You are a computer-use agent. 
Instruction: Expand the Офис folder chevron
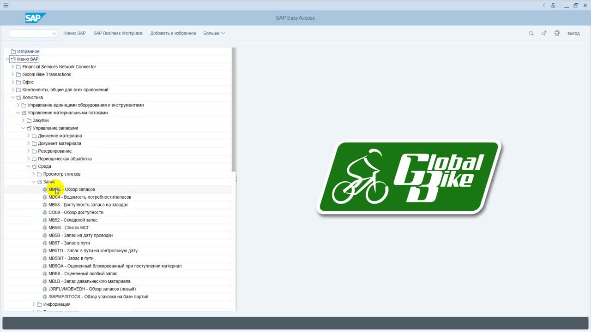click(12, 82)
